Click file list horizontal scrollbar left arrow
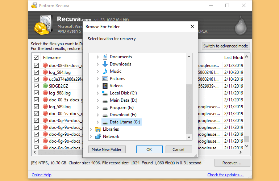Viewport: 279px width, 181px height. pos(35,152)
